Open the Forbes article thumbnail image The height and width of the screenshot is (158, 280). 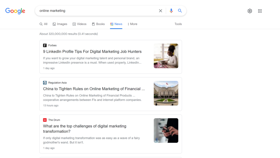(166, 56)
